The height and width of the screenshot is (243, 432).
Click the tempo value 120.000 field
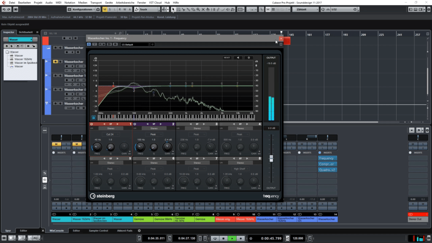pos(298,238)
